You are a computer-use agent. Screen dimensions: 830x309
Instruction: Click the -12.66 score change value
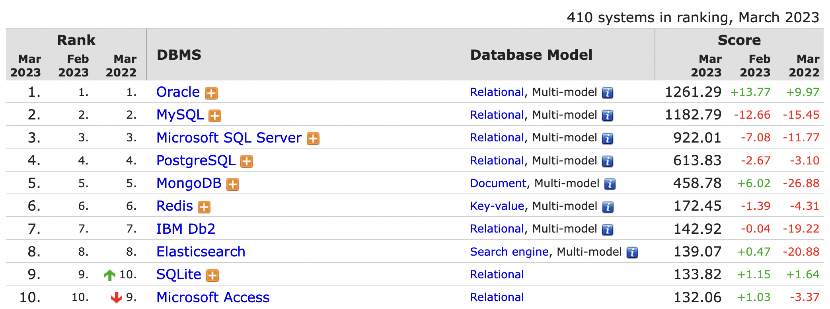coord(752,115)
